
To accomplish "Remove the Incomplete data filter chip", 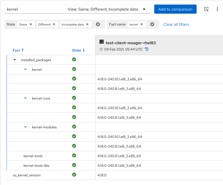I will coord(87,25).
